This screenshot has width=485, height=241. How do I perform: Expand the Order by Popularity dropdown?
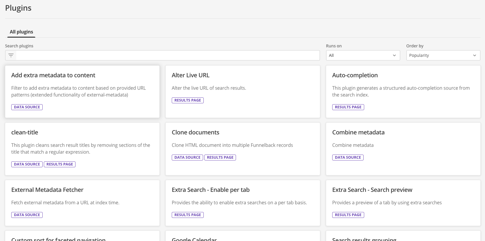tap(443, 55)
